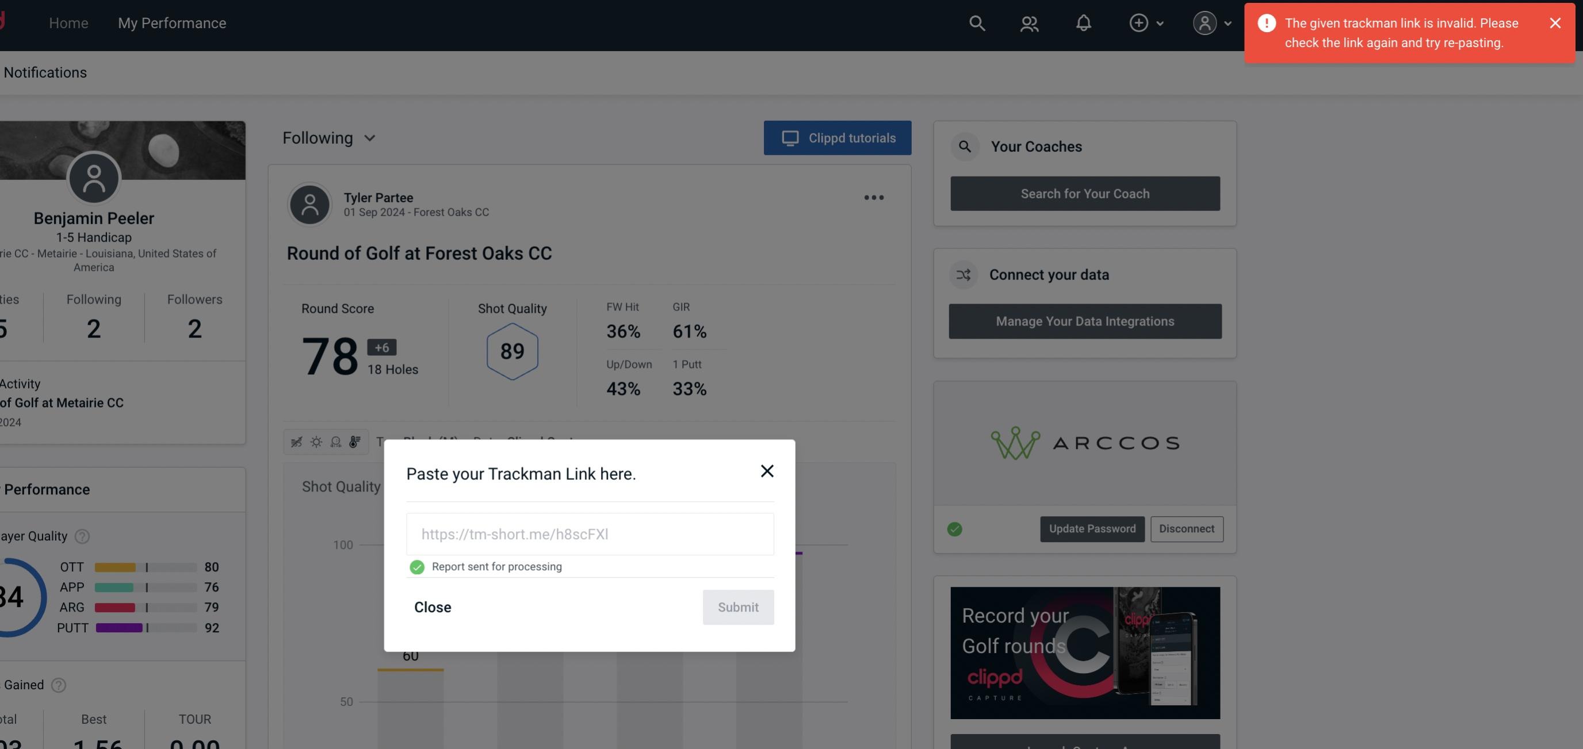
Task: Click the add/plus icon in the top bar
Action: coord(1139,22)
